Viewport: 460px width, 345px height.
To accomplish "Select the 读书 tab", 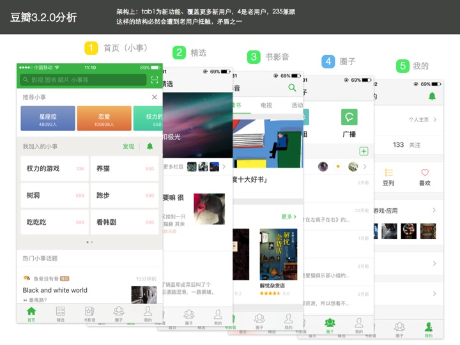I will tap(237, 105).
